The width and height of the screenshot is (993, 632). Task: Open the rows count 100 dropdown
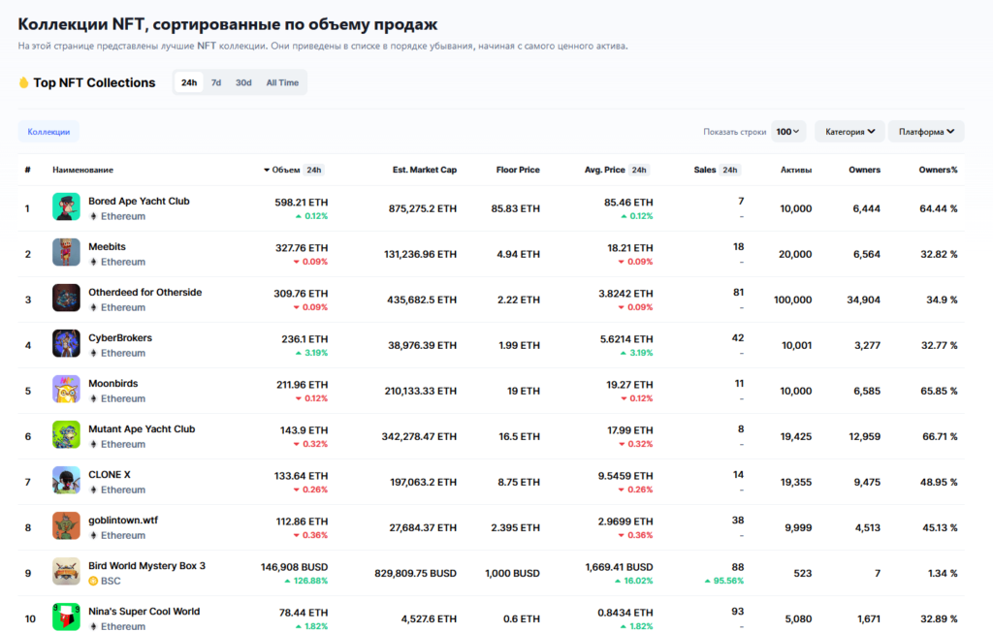click(x=787, y=132)
